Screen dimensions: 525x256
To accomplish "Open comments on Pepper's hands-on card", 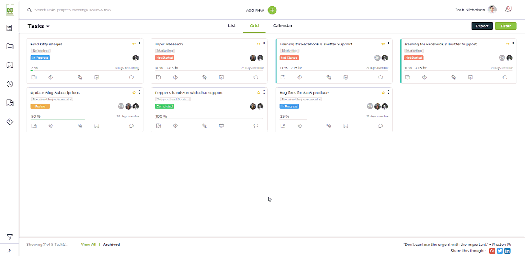I will (x=256, y=126).
